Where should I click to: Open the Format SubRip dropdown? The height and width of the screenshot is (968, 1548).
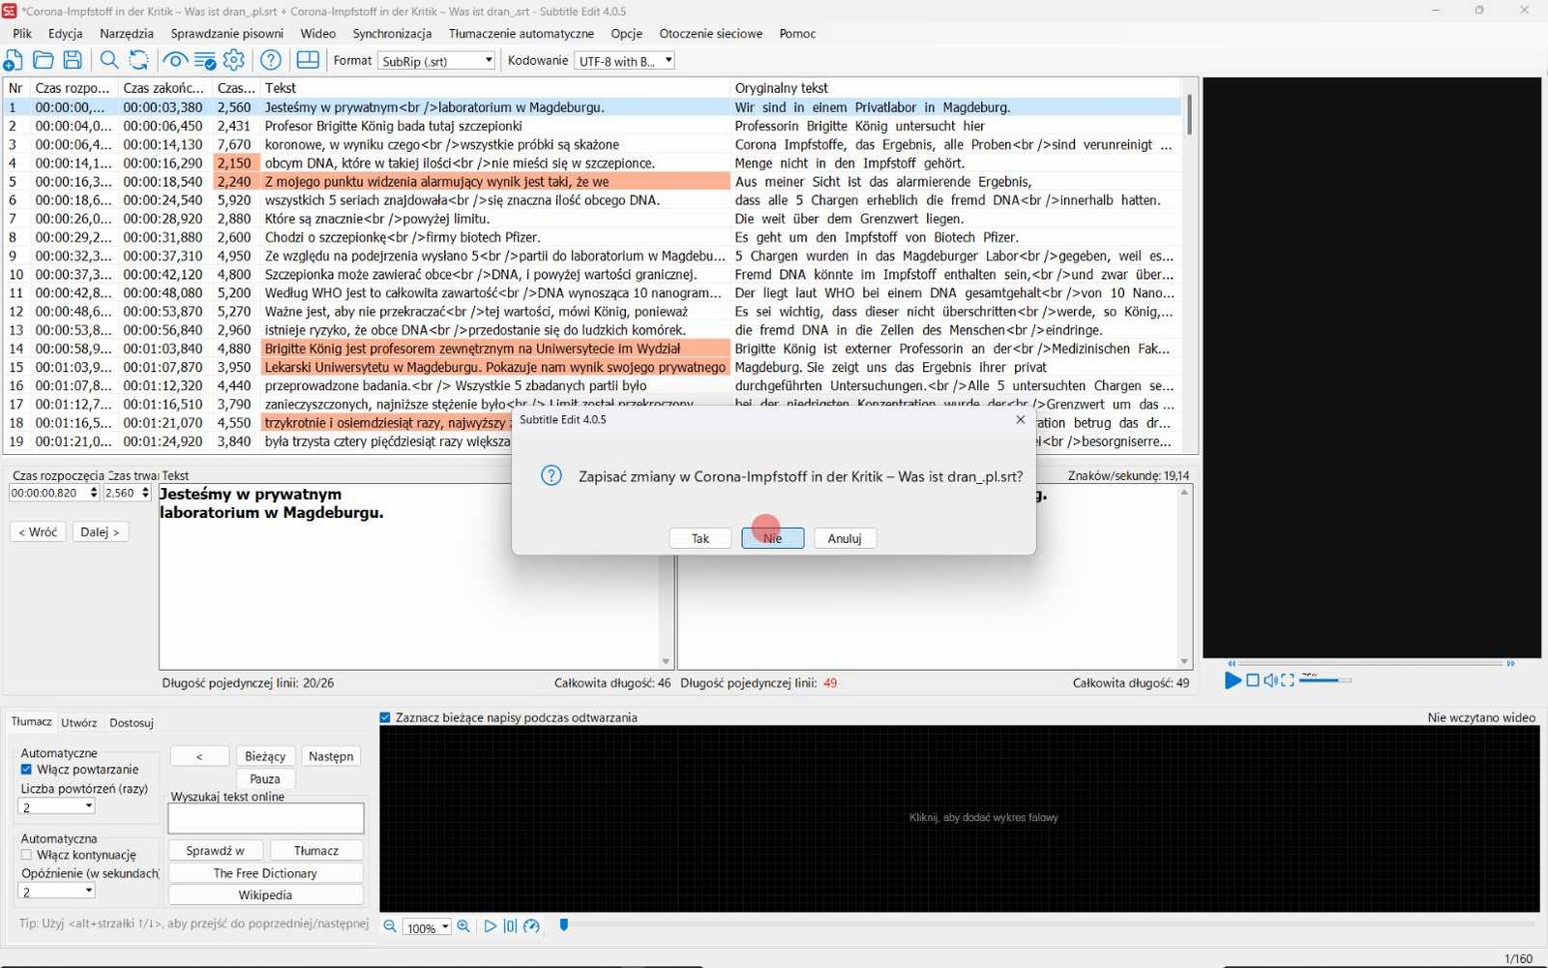tap(436, 60)
